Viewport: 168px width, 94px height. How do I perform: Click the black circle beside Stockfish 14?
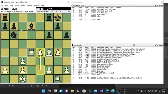pyautogui.click(x=73, y=45)
